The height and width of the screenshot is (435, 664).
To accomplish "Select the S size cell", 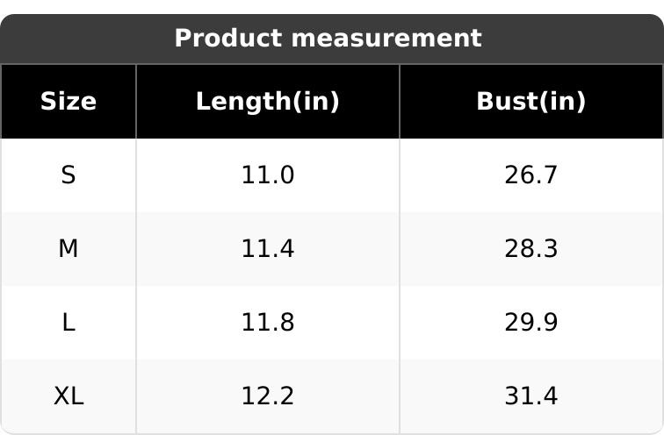I will coord(68,175).
